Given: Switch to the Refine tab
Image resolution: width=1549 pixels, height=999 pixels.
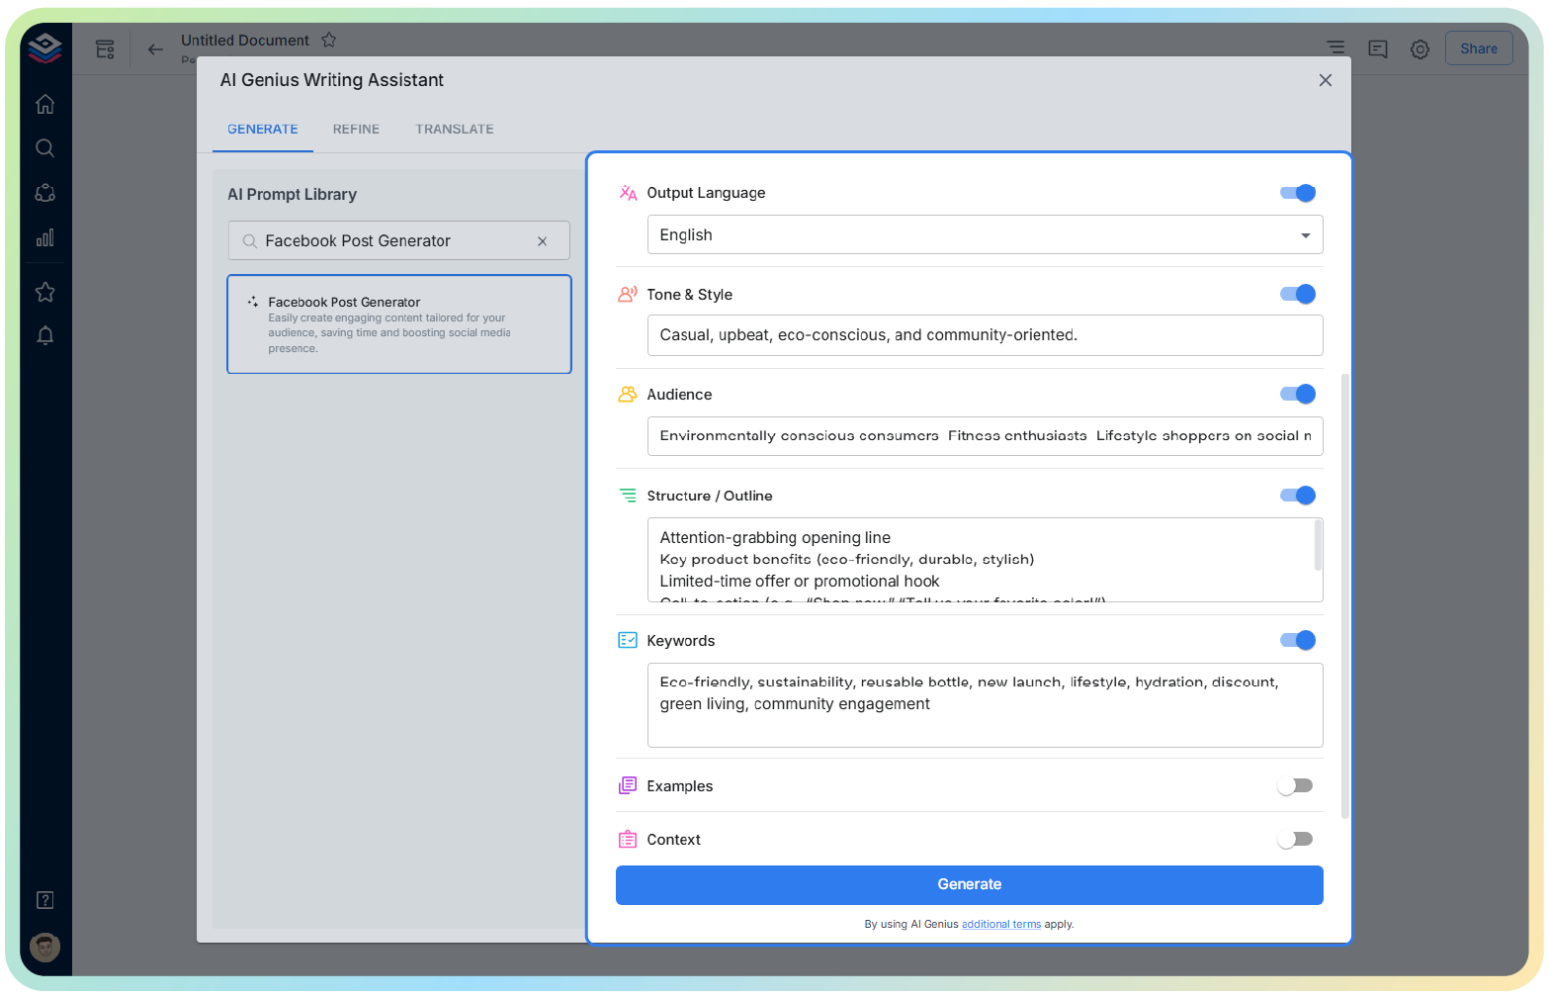Looking at the screenshot, I should [x=356, y=130].
